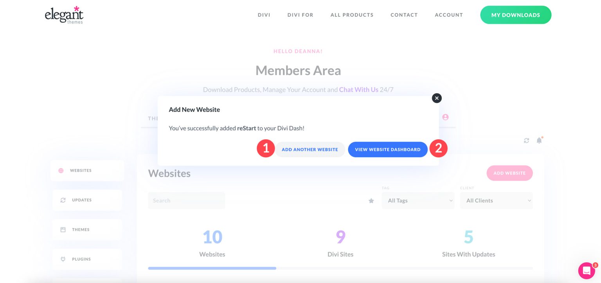Open the Plugins section via its plug icon
The width and height of the screenshot is (601, 283).
[63, 259]
